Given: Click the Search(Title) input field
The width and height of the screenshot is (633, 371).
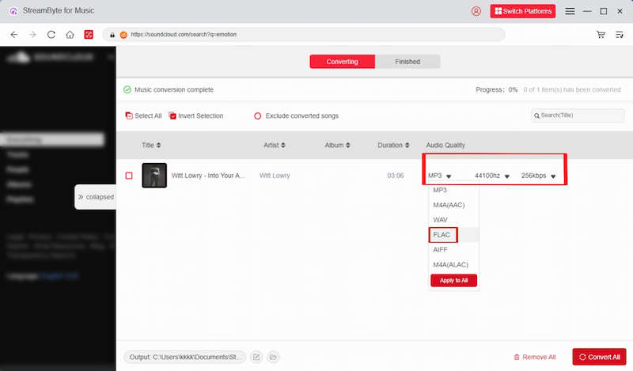Looking at the screenshot, I should pos(578,115).
